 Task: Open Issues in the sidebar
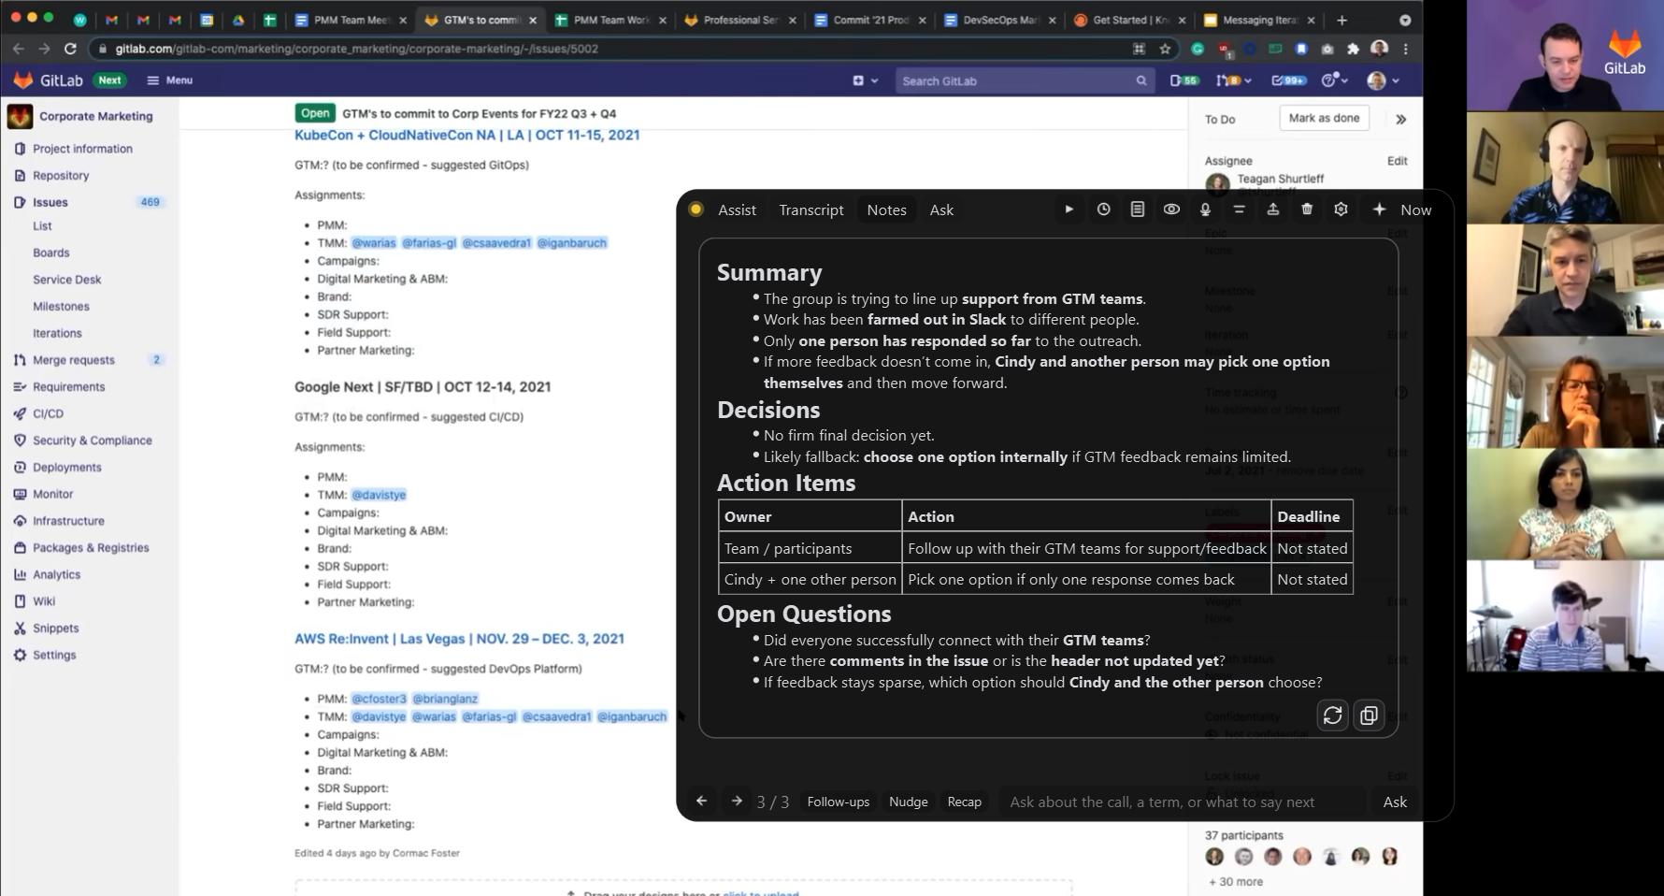50,202
